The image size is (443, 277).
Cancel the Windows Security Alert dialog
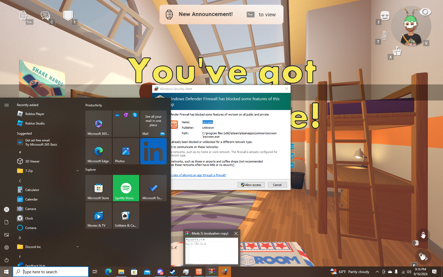point(277,185)
